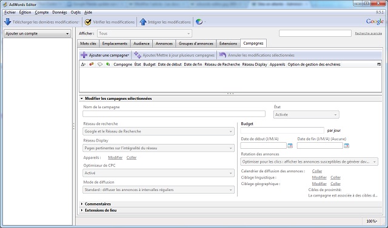
Task: Click the undo selected changes icon
Action: coord(222,55)
